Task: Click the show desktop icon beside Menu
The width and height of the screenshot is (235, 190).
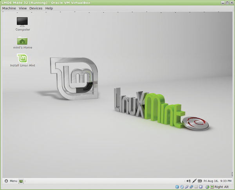Action: click(x=21, y=181)
